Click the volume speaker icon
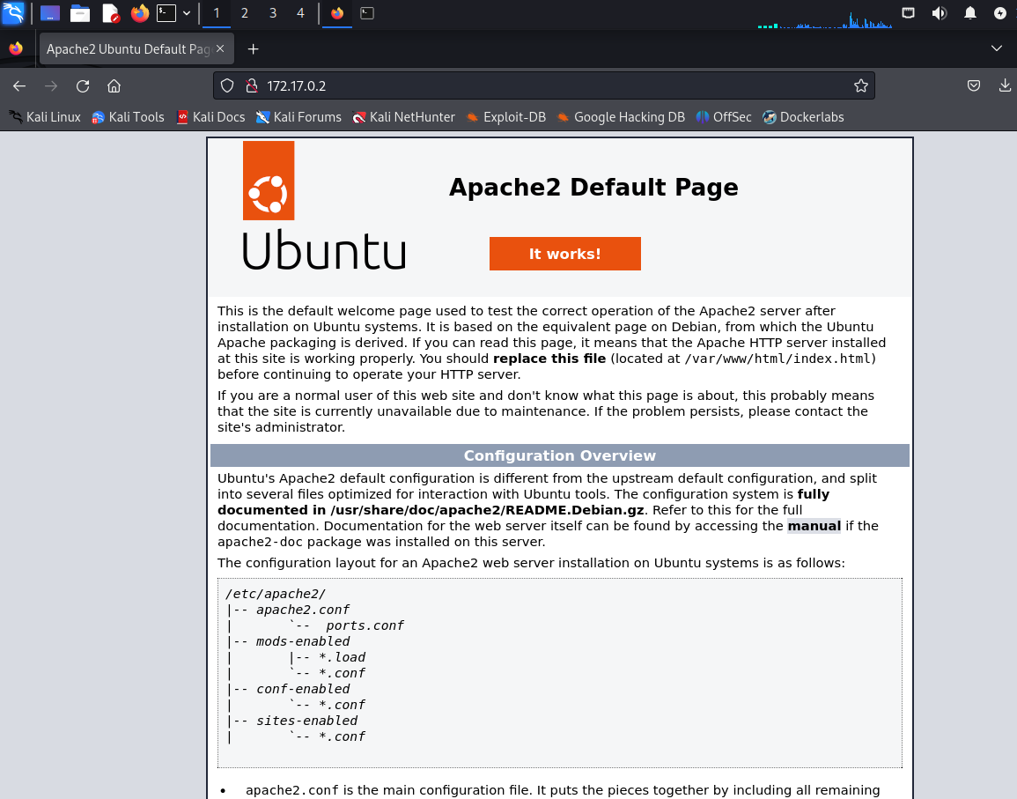 940,13
